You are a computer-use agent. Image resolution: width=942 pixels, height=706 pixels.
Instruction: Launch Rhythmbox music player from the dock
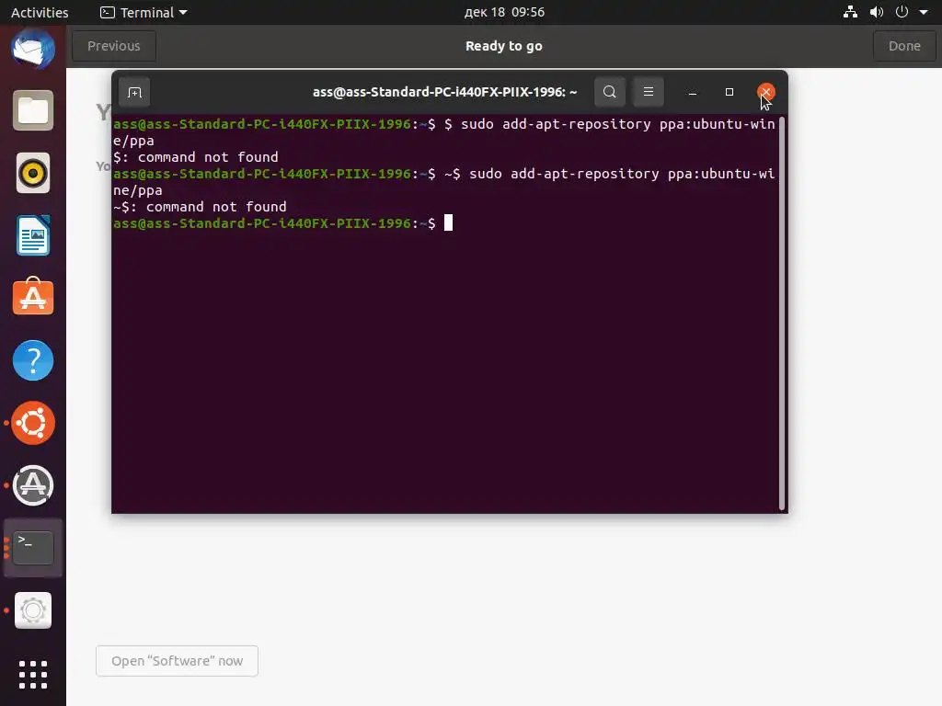pyautogui.click(x=33, y=174)
